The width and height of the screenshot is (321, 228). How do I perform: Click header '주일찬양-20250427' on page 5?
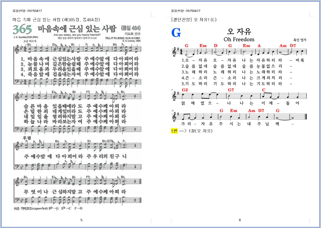(27, 11)
